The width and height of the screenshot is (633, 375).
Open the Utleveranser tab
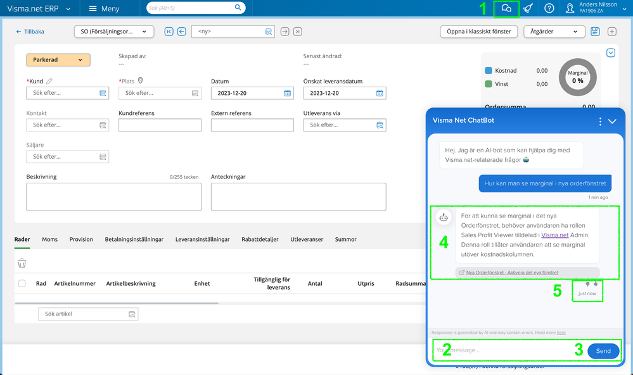[x=307, y=239]
